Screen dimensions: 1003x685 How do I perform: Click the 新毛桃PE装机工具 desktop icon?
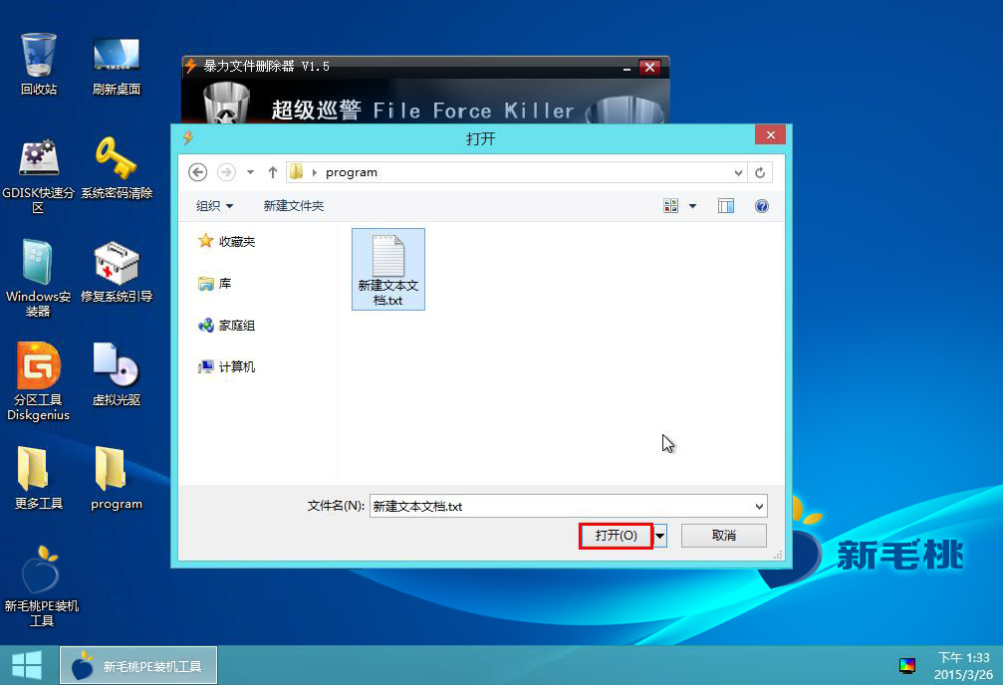coord(42,585)
